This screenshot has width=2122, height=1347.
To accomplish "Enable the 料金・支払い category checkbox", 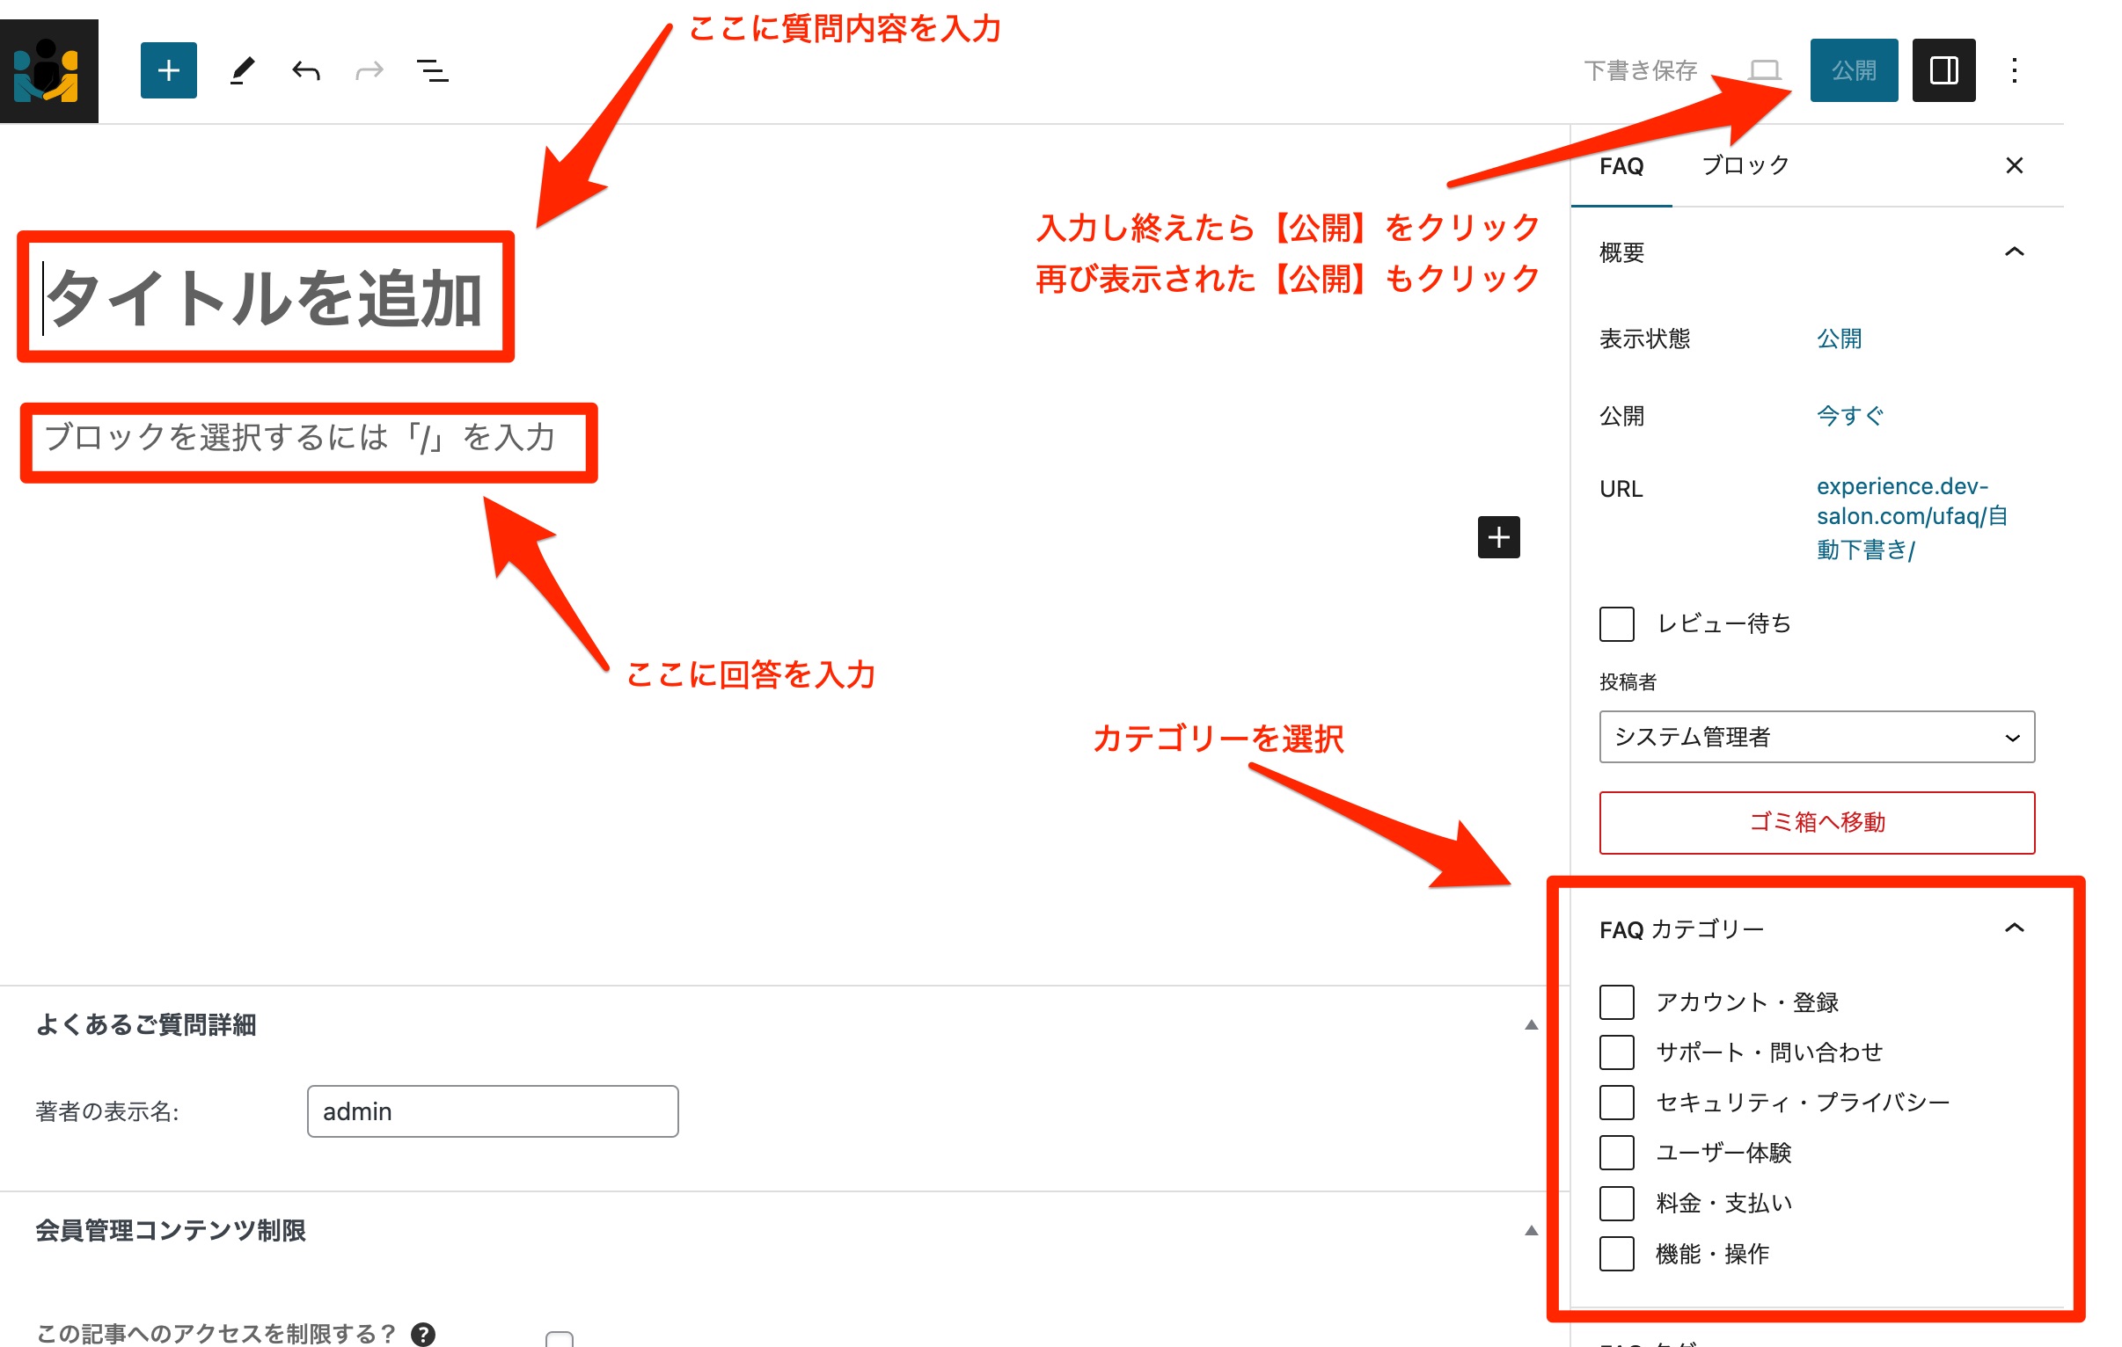I will (1616, 1204).
